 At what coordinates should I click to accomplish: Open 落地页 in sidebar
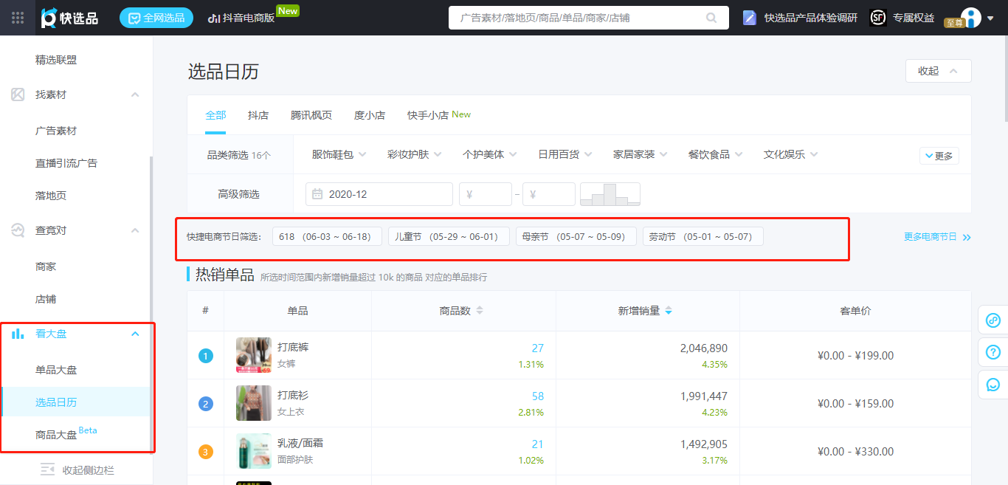tap(51, 196)
